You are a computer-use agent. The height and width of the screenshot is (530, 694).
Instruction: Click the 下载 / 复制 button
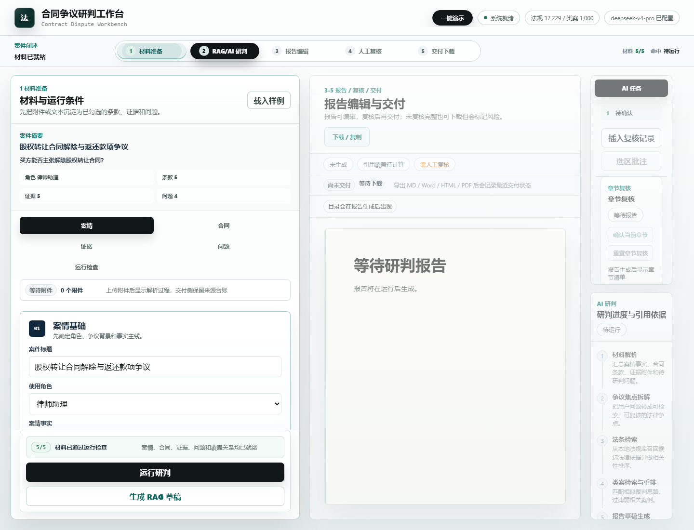coord(347,137)
